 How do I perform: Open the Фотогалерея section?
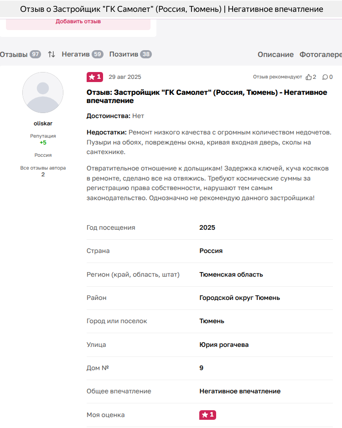(321, 54)
